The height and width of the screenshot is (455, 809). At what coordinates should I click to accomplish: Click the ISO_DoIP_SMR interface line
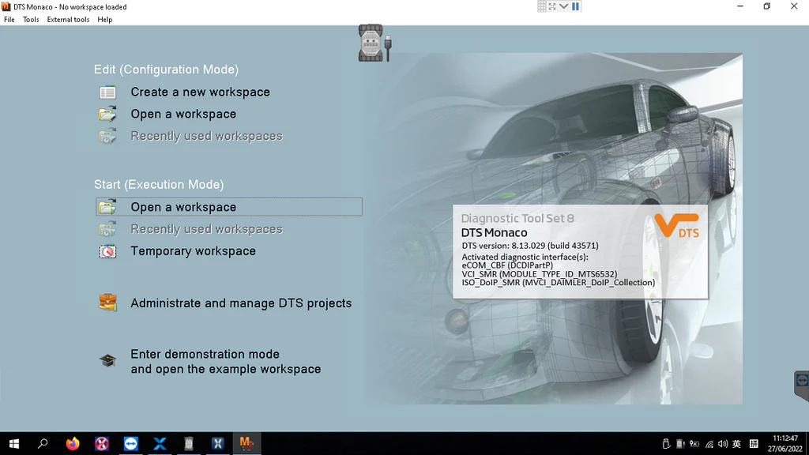[559, 283]
